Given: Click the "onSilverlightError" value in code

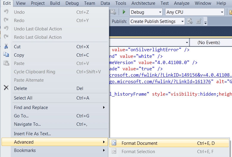Looking at the screenshot, I should pos(155,50).
